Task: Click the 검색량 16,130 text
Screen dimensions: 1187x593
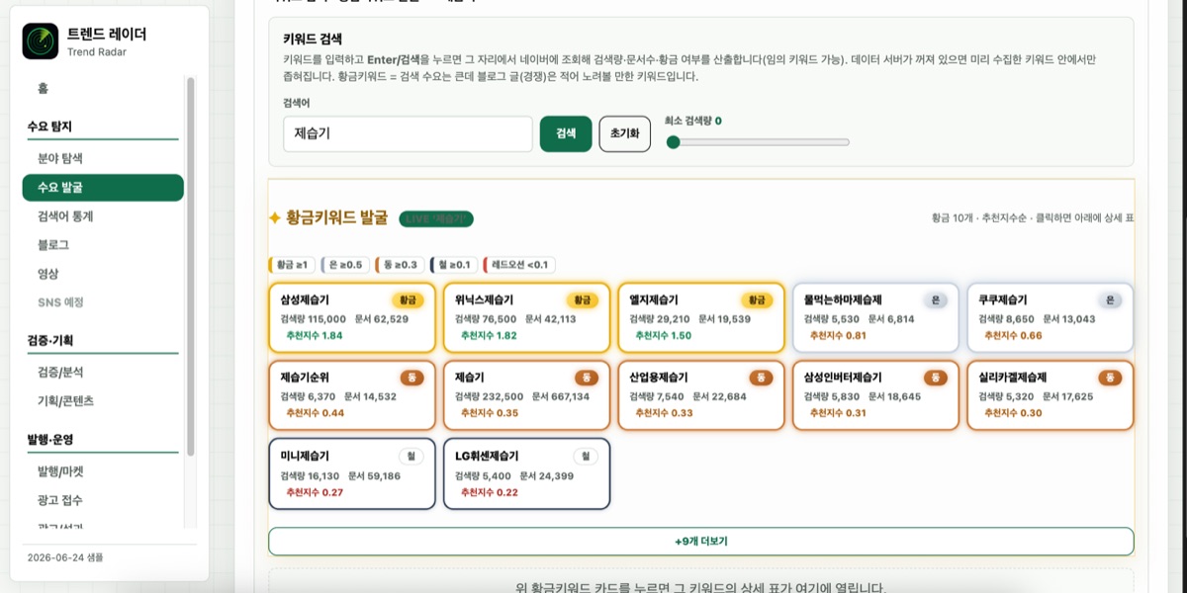Action: click(310, 475)
